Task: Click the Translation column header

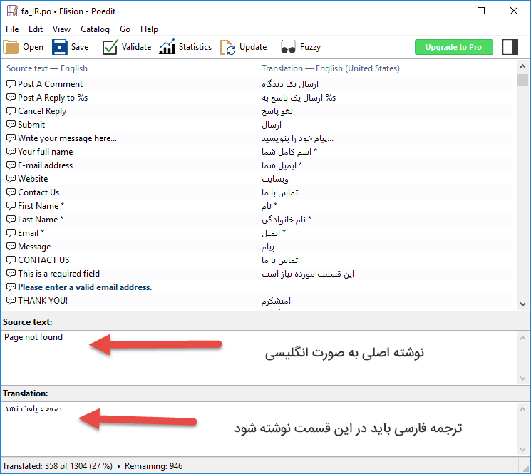Action: click(385, 68)
